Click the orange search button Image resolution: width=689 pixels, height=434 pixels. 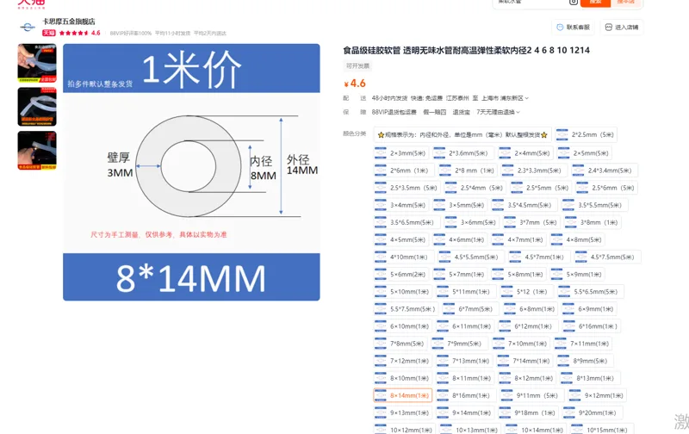click(x=595, y=3)
